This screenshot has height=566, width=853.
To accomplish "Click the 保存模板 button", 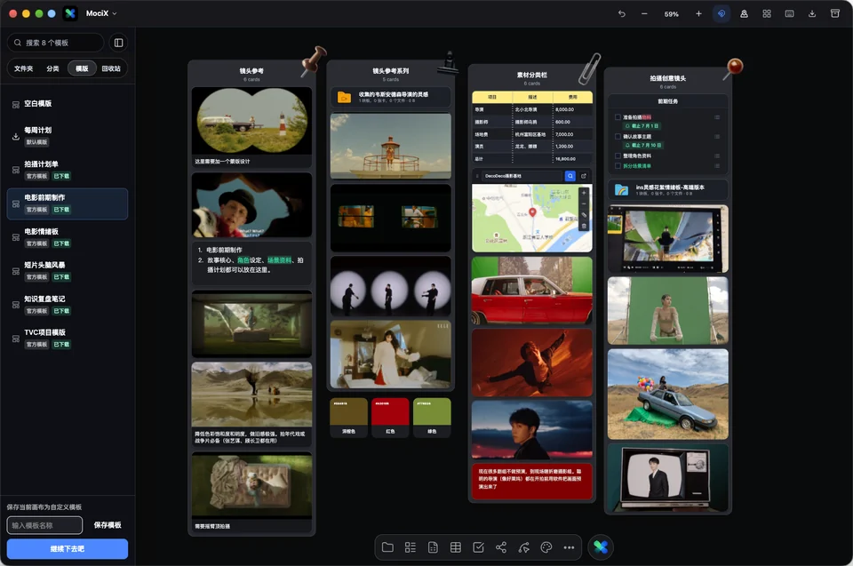I will (108, 525).
